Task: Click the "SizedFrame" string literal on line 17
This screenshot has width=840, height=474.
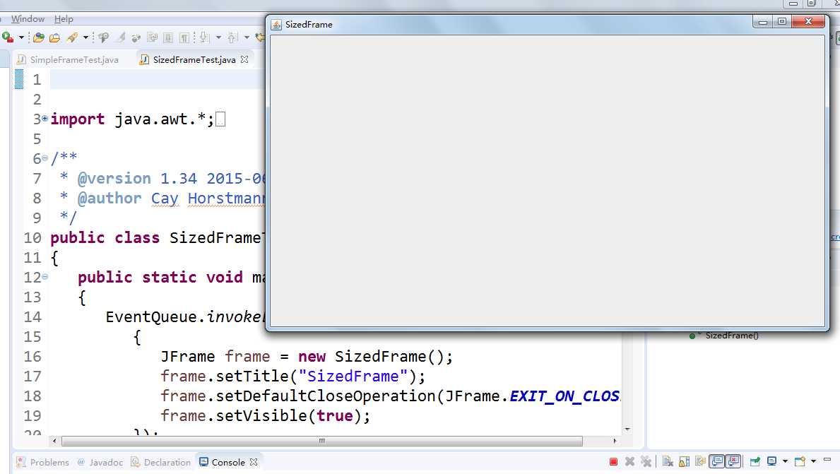Action: [x=353, y=376]
